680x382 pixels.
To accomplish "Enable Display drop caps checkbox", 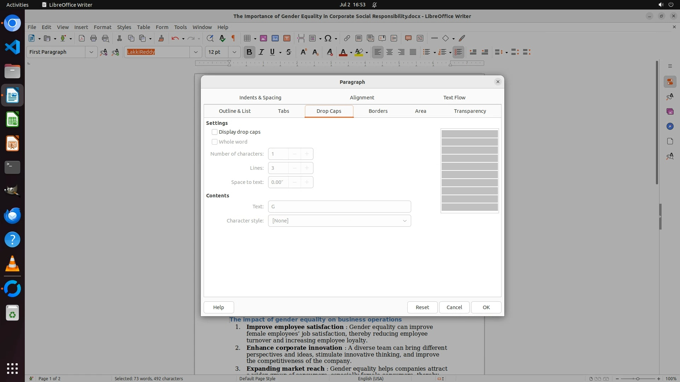I will tap(215, 132).
